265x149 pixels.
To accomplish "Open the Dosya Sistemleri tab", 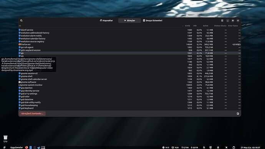I will [x=152, y=20].
